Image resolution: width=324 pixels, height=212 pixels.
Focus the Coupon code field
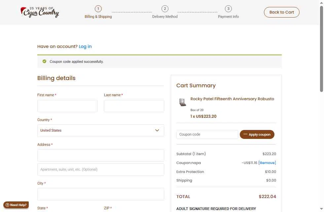click(x=207, y=134)
